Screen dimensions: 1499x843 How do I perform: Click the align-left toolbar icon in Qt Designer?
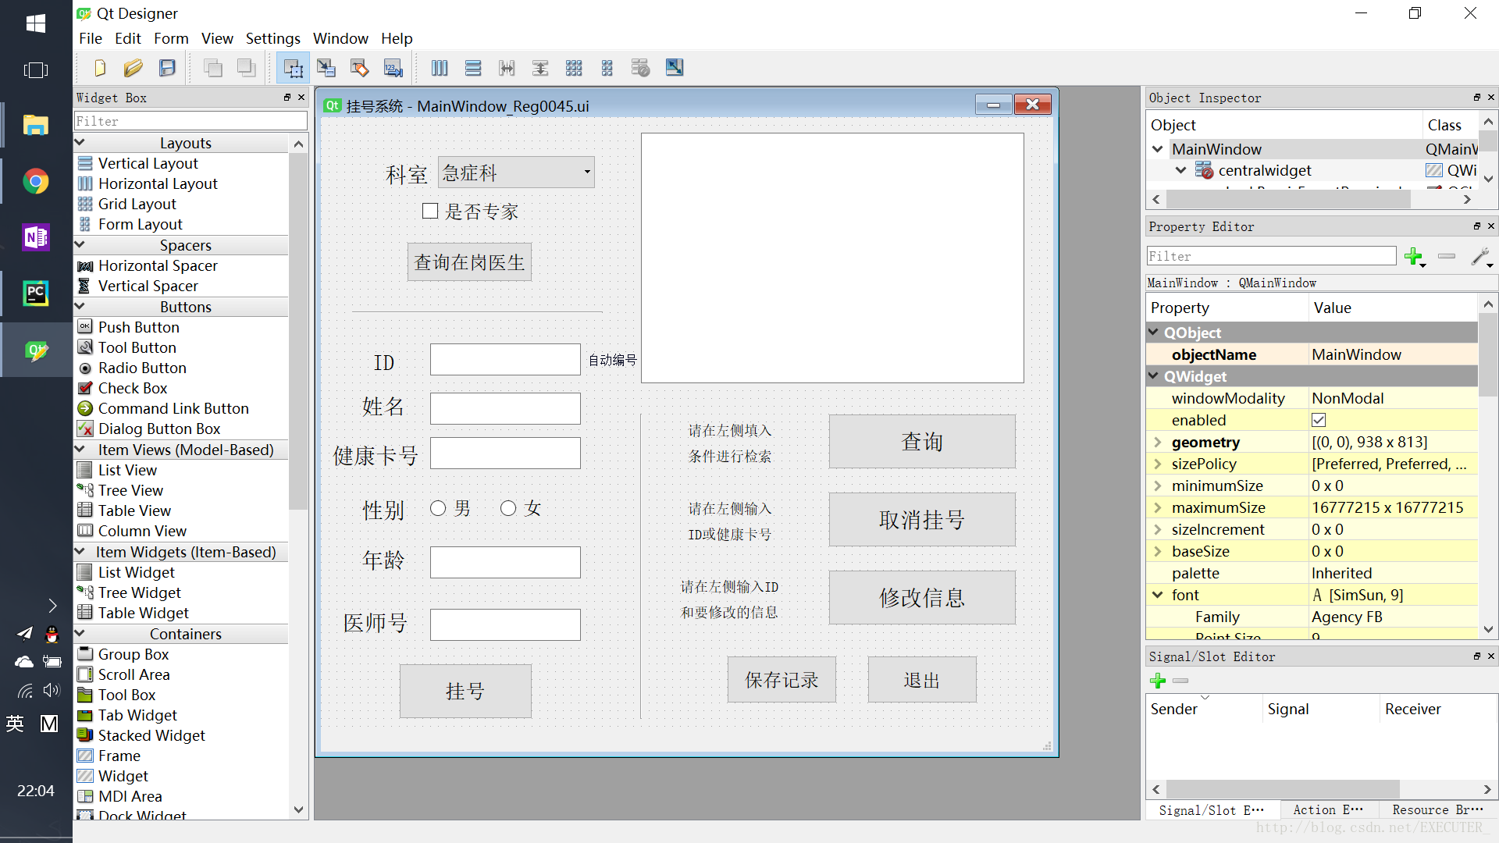pyautogui.click(x=472, y=68)
